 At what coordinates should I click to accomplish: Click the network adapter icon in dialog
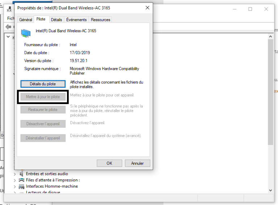click(x=26, y=33)
